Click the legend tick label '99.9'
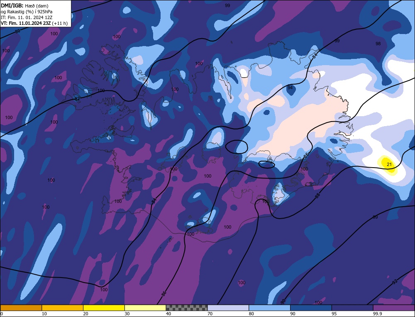The height and width of the screenshot is (317, 415). (x=377, y=314)
